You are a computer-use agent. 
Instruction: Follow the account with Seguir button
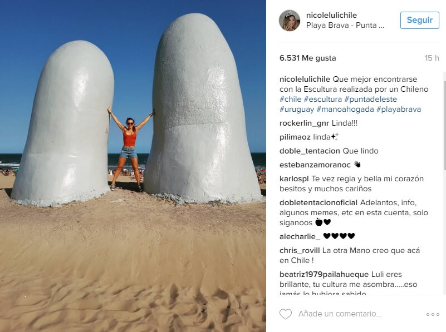[419, 20]
